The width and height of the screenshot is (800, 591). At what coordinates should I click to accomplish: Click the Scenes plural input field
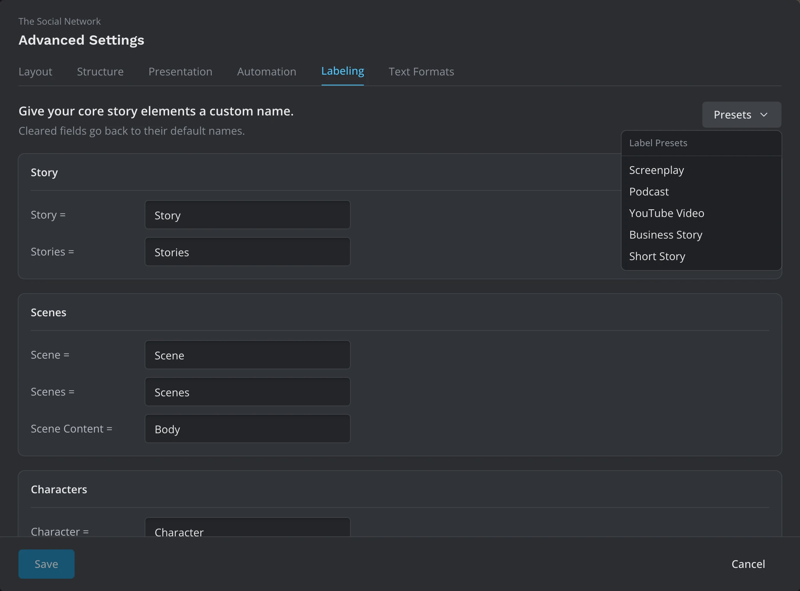[x=247, y=392]
